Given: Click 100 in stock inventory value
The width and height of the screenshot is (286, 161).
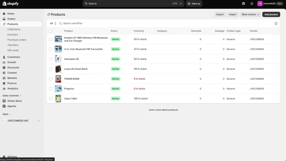Looking at the screenshot, I should (140, 99).
